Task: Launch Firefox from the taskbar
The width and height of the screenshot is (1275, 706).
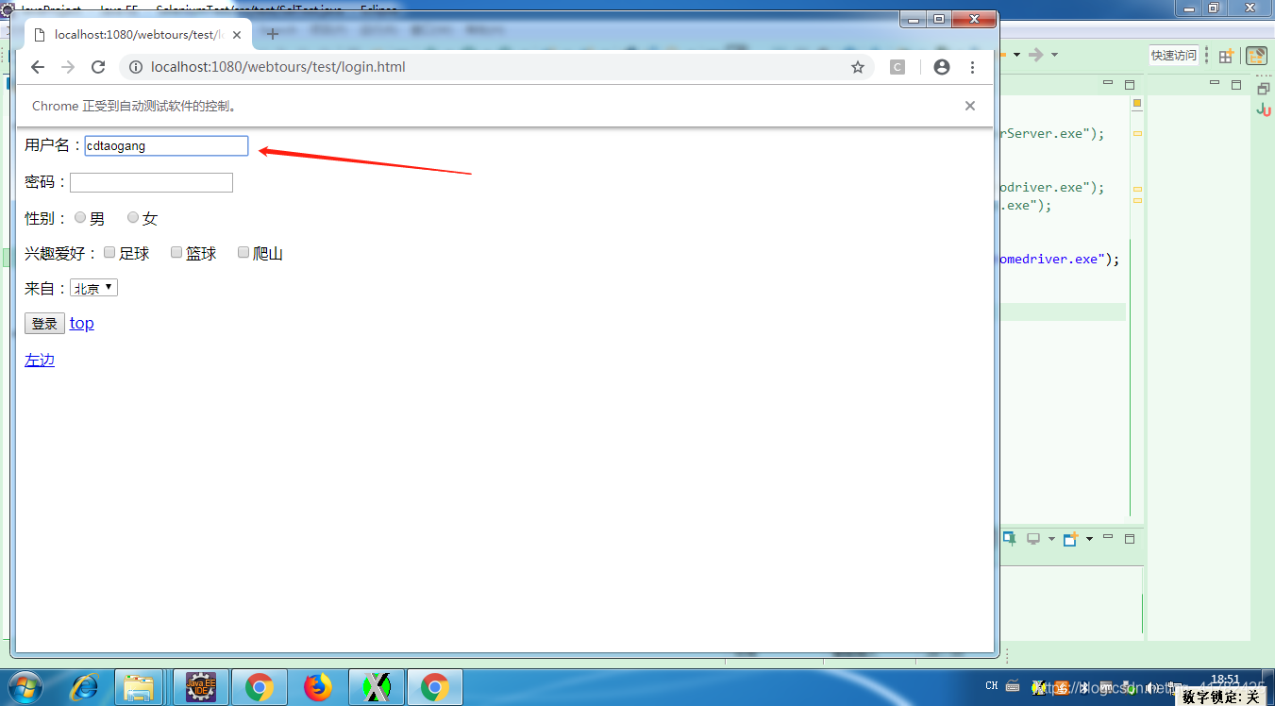Action: click(318, 688)
